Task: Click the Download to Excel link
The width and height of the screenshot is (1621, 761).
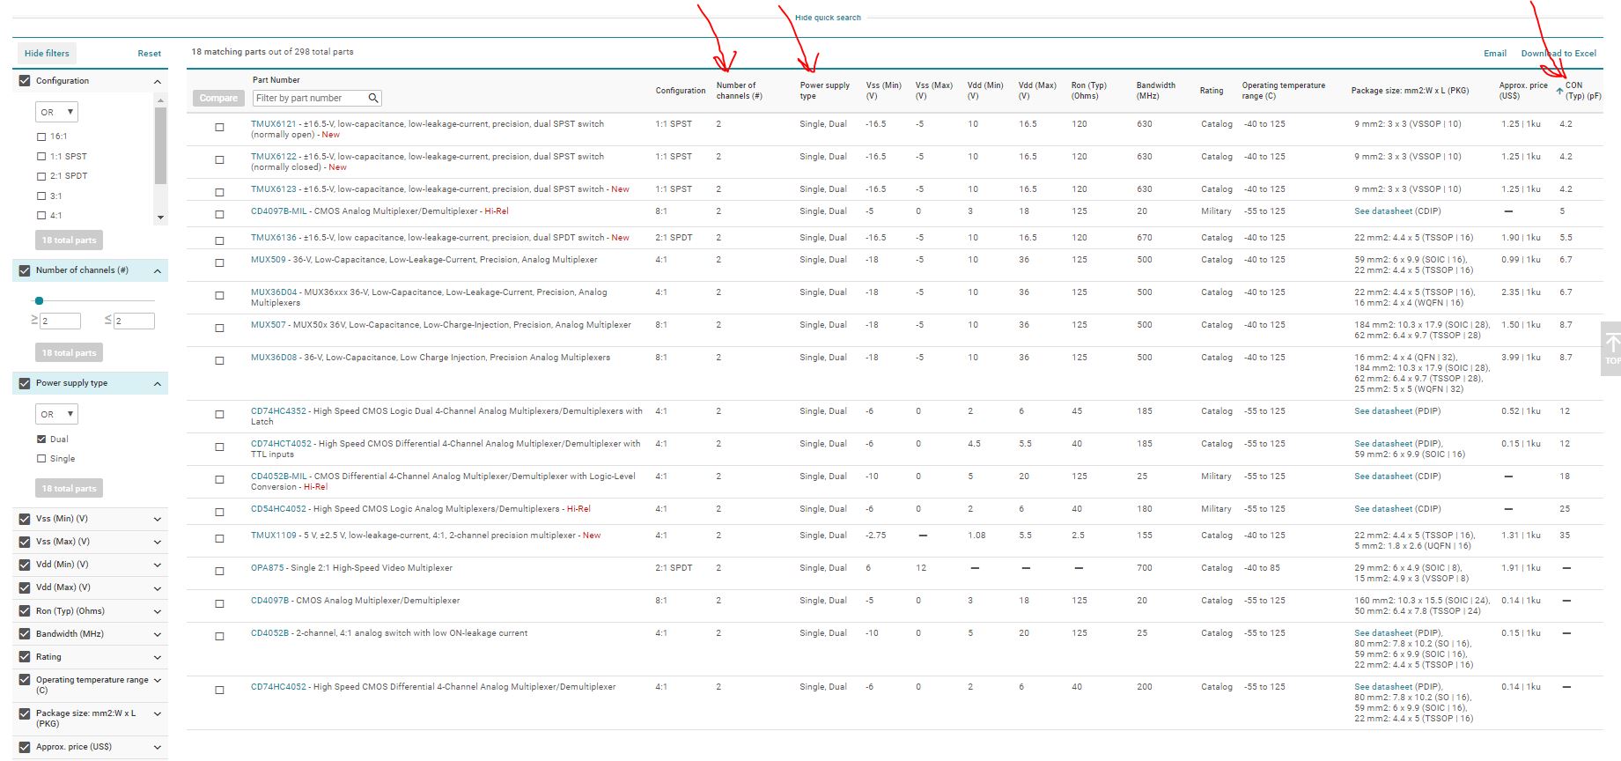Action: [1558, 54]
